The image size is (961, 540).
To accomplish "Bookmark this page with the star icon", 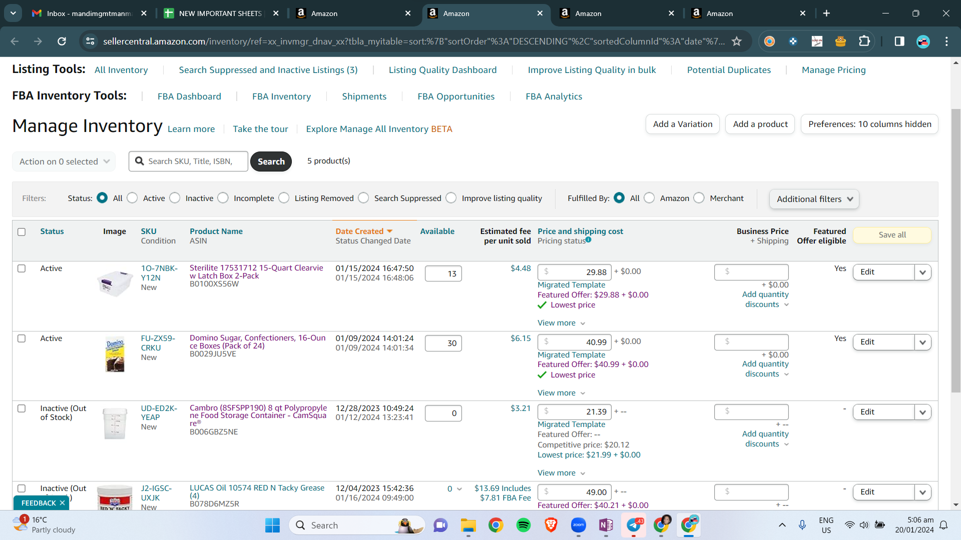I will pyautogui.click(x=737, y=41).
